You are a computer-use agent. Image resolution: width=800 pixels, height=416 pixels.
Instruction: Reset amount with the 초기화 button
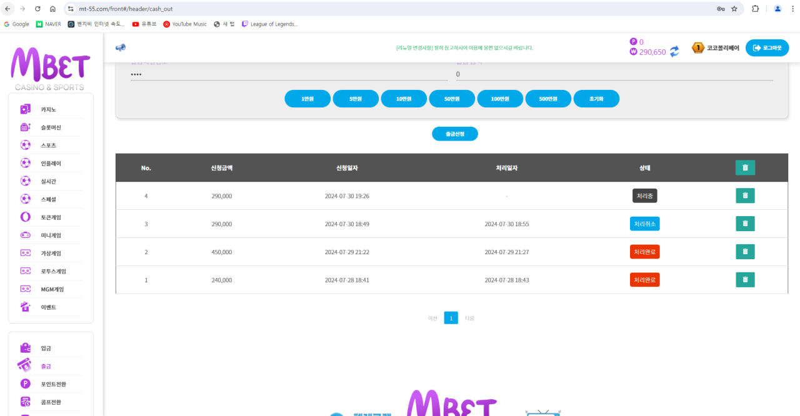click(596, 99)
